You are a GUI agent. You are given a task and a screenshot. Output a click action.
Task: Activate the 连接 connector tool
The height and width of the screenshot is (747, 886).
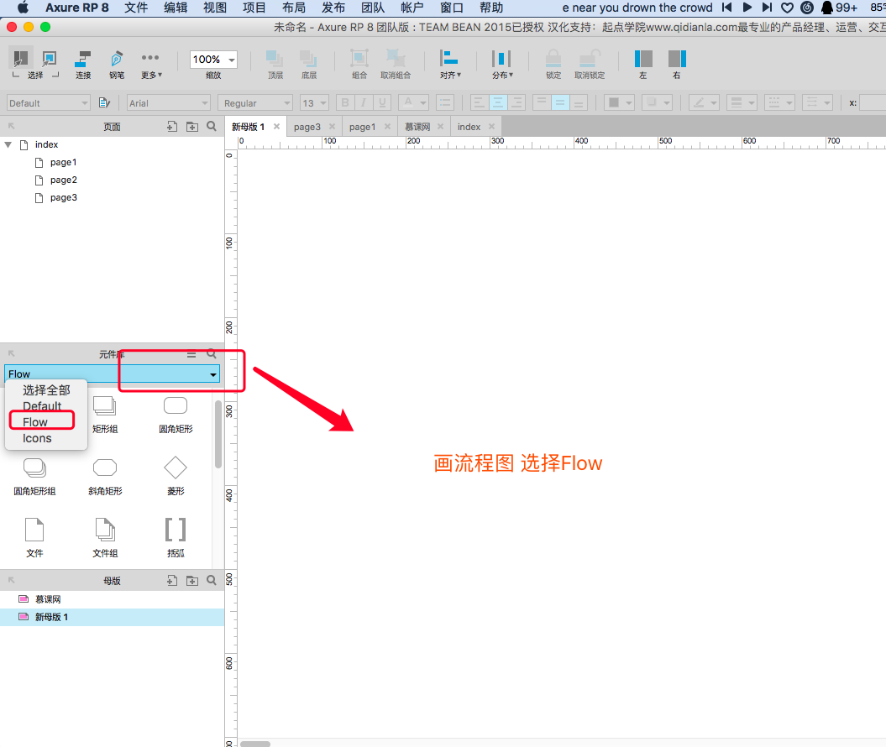(x=83, y=65)
